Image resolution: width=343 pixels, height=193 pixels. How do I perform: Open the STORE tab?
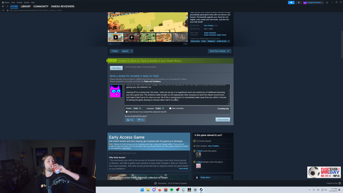(14, 6)
